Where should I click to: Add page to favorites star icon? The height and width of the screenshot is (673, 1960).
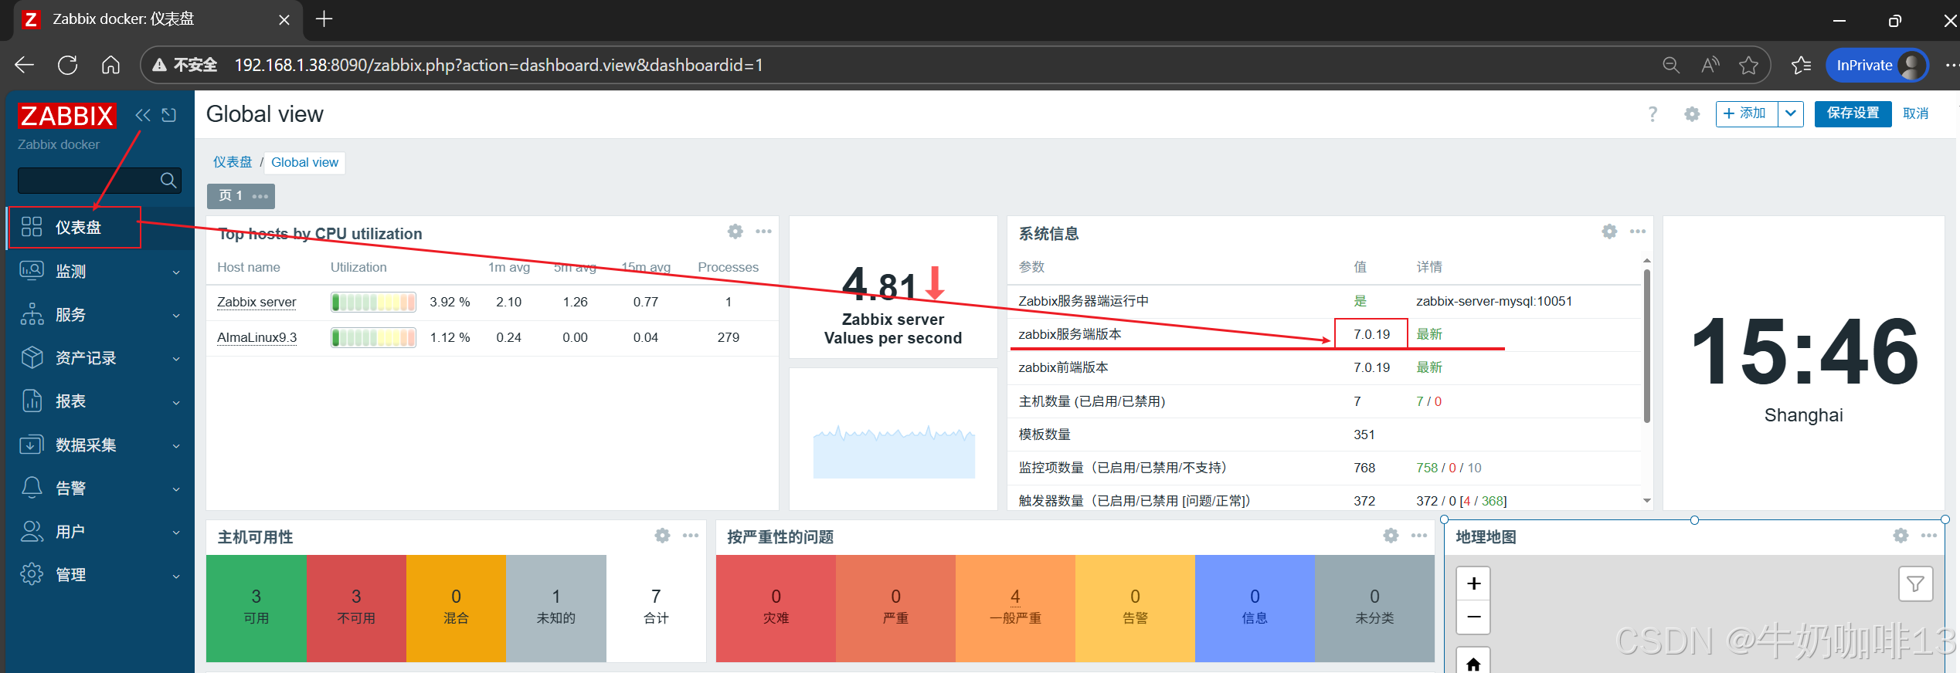pos(1748,66)
